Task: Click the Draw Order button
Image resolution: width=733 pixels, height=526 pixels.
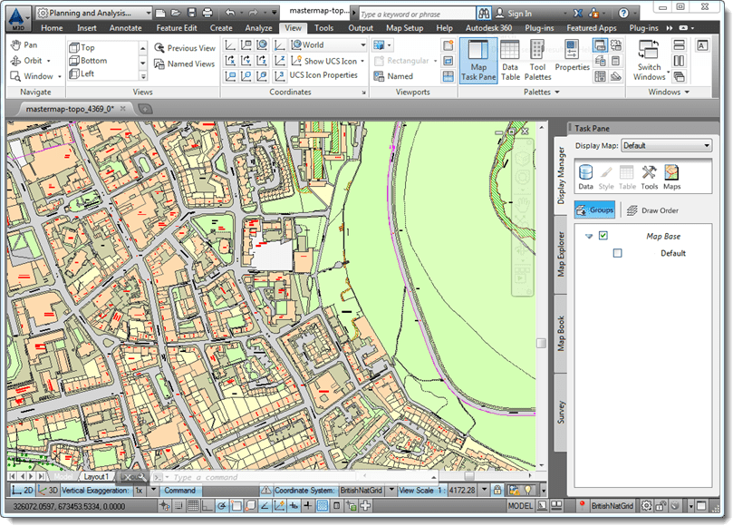Action: point(652,210)
